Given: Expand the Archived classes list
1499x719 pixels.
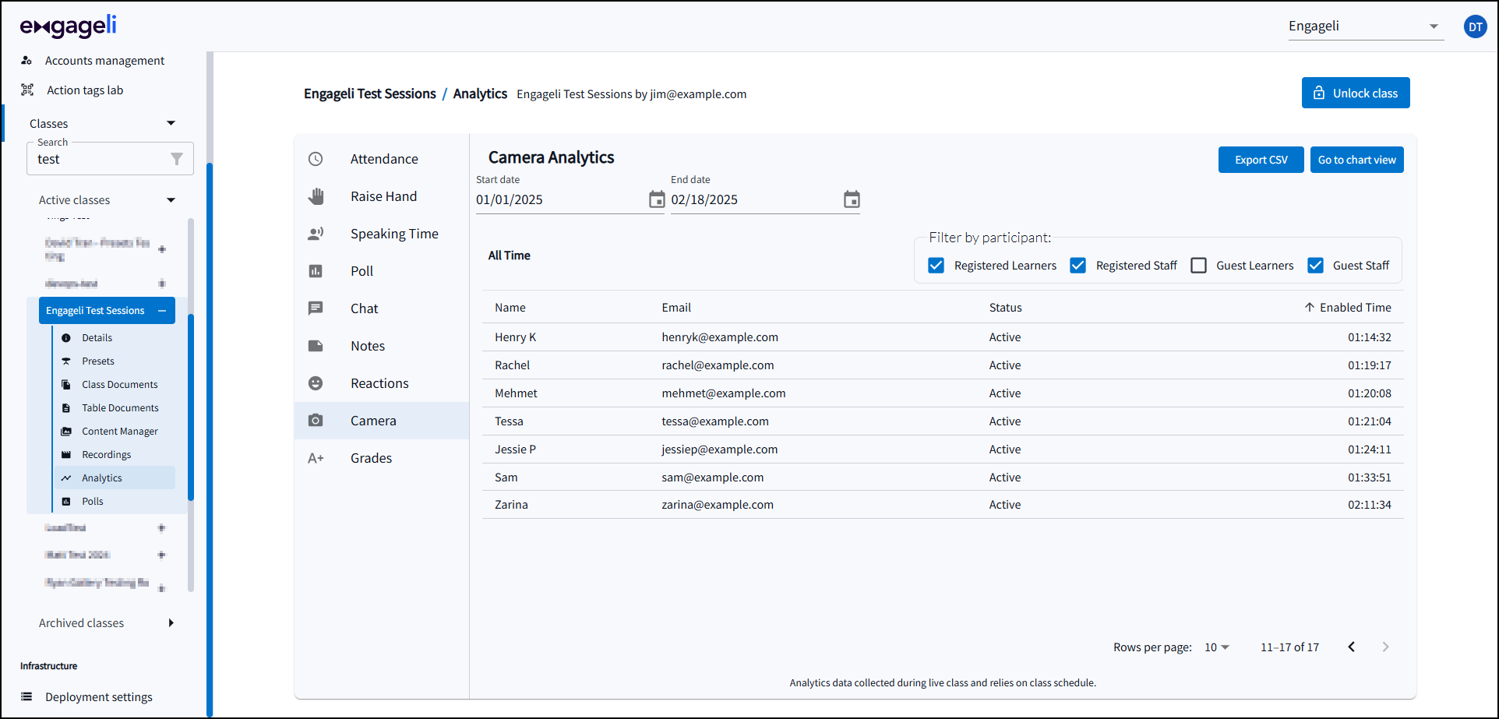Looking at the screenshot, I should (x=171, y=622).
